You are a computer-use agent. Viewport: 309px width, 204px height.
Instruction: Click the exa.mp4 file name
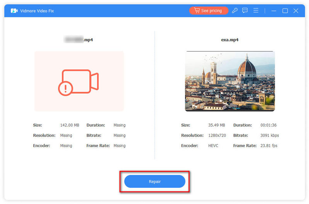click(x=230, y=39)
